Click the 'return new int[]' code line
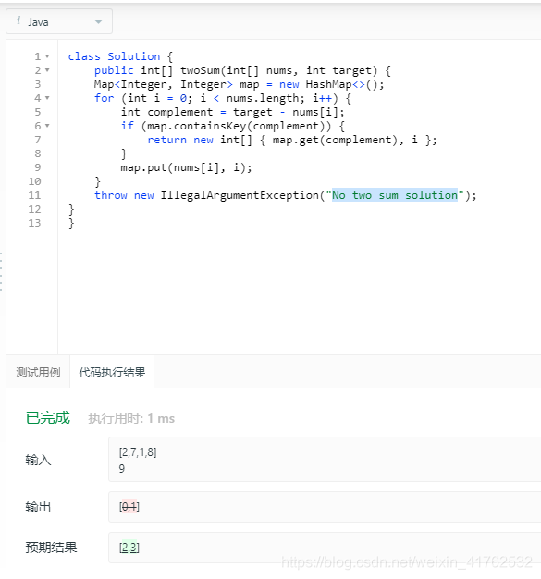Viewport: 541px width, 579px height. click(291, 140)
